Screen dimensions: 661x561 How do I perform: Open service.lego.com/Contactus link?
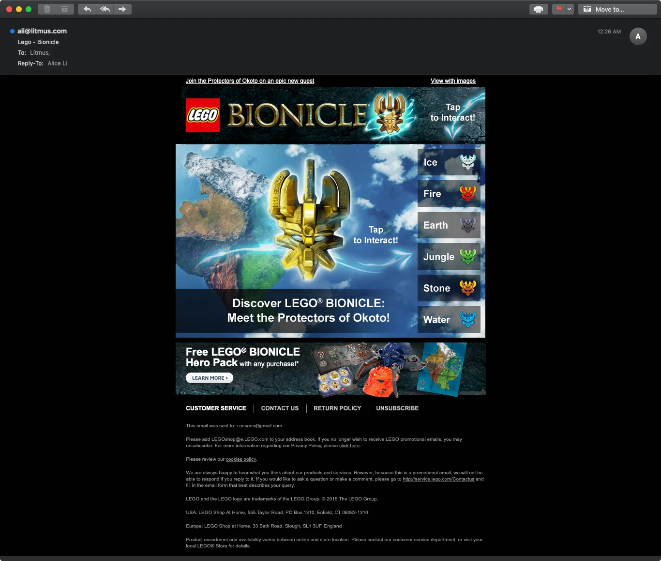[x=438, y=479]
